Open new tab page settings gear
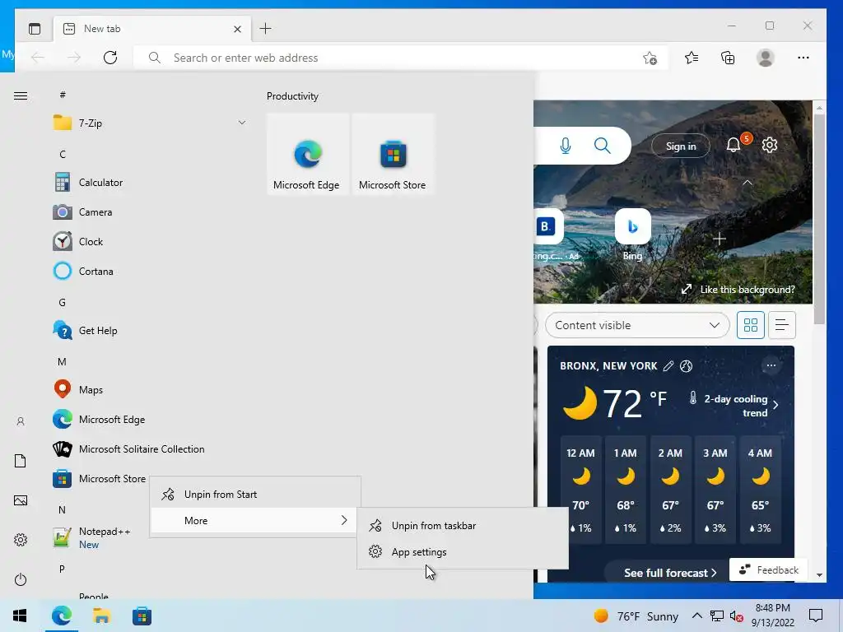 pyautogui.click(x=770, y=145)
